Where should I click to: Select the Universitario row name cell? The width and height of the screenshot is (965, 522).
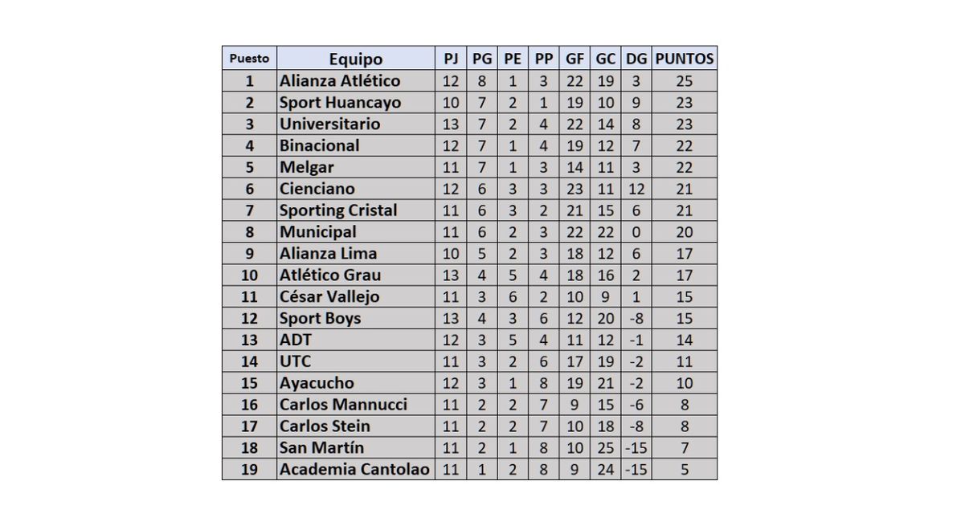(x=330, y=124)
